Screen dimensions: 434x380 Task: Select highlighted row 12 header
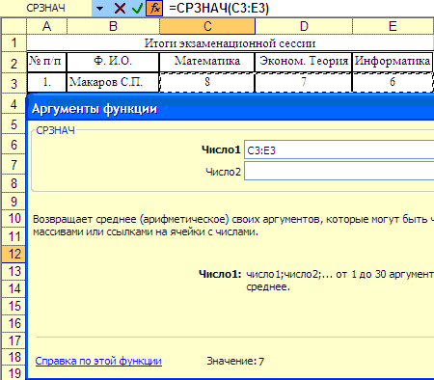click(x=14, y=254)
